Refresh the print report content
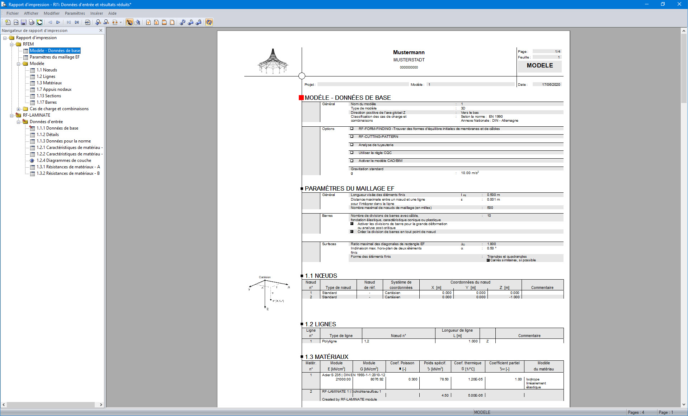 (210, 22)
